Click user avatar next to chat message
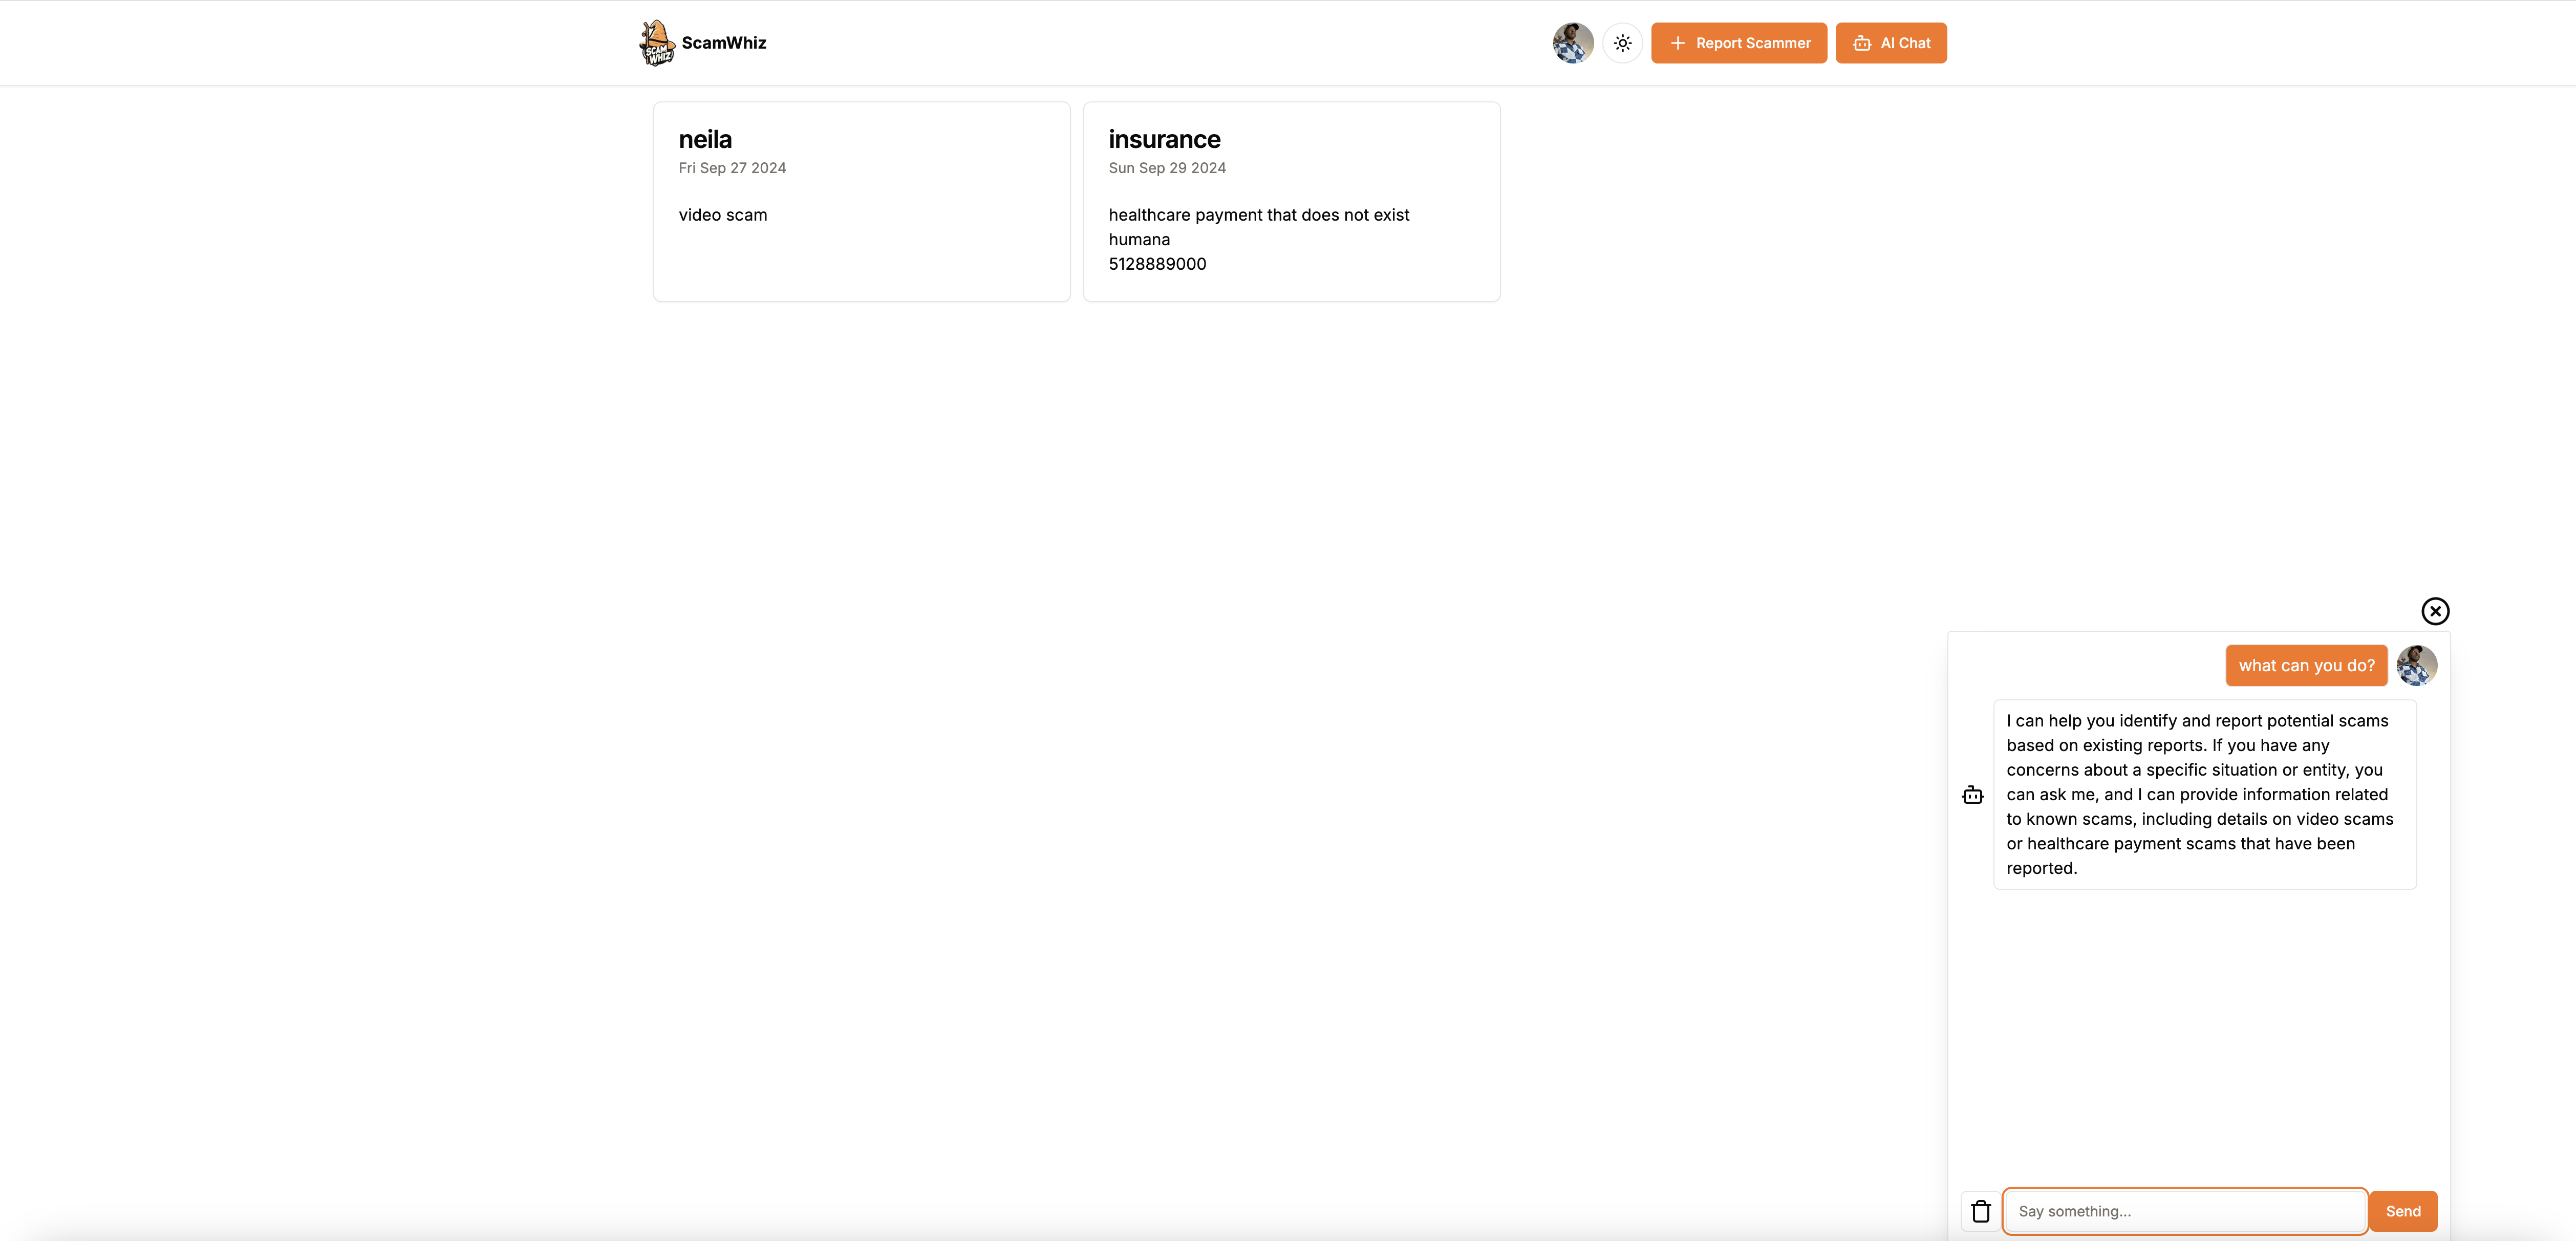The height and width of the screenshot is (1241, 2576). click(2416, 665)
